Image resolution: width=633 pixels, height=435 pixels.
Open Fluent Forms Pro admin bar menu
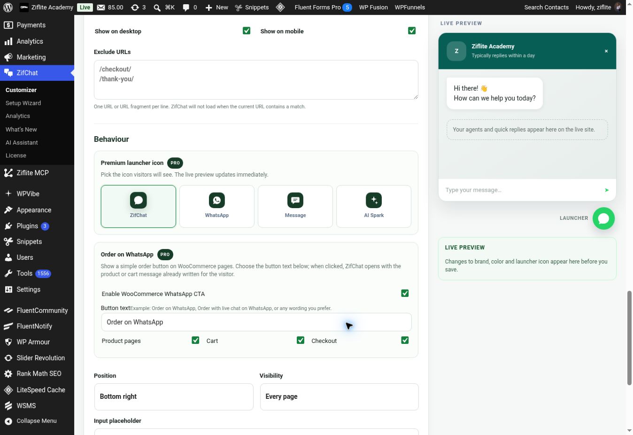(323, 8)
